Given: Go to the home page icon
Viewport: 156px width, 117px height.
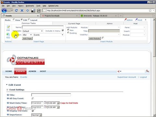Looking at the screenshot, I should (x=28, y=10).
